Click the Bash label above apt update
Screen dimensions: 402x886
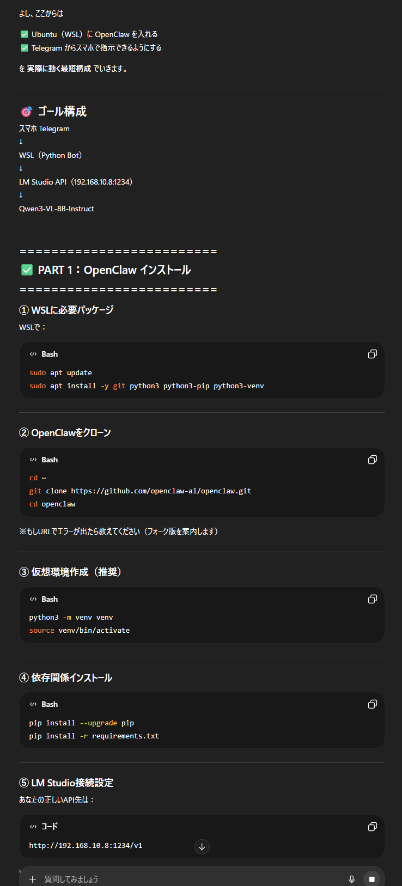(50, 354)
